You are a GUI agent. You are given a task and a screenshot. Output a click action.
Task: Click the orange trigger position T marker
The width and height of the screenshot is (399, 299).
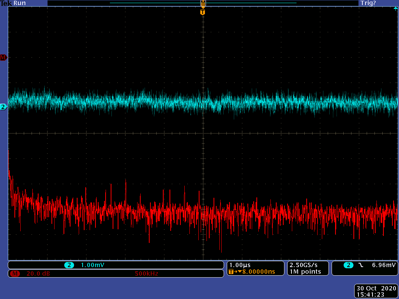[x=203, y=12]
